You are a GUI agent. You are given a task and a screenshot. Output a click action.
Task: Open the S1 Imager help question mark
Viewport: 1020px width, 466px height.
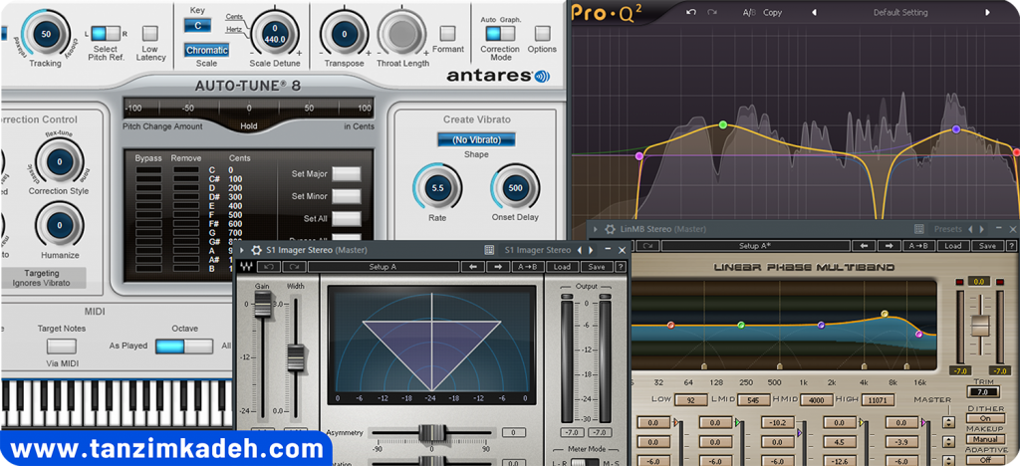621,267
